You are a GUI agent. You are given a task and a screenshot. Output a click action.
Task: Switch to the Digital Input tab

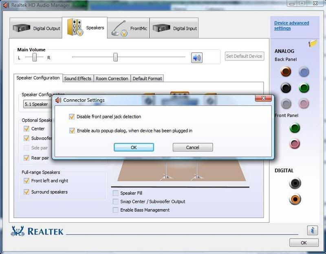click(x=174, y=28)
